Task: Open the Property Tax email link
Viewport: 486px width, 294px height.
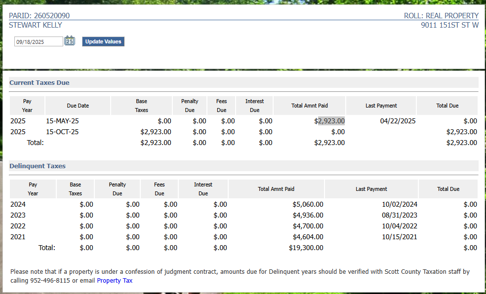Action: [115, 281]
